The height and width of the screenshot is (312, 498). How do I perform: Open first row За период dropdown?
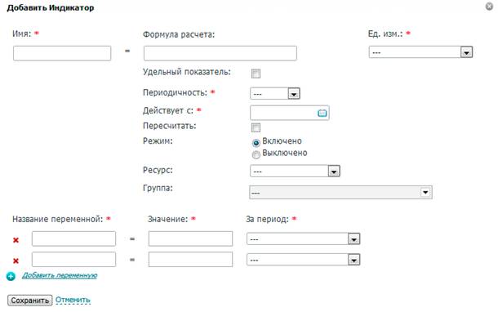coord(304,239)
